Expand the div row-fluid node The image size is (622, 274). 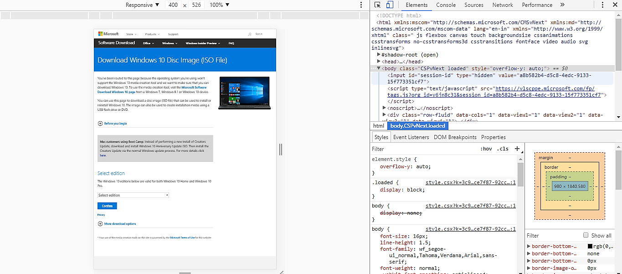tap(385, 115)
